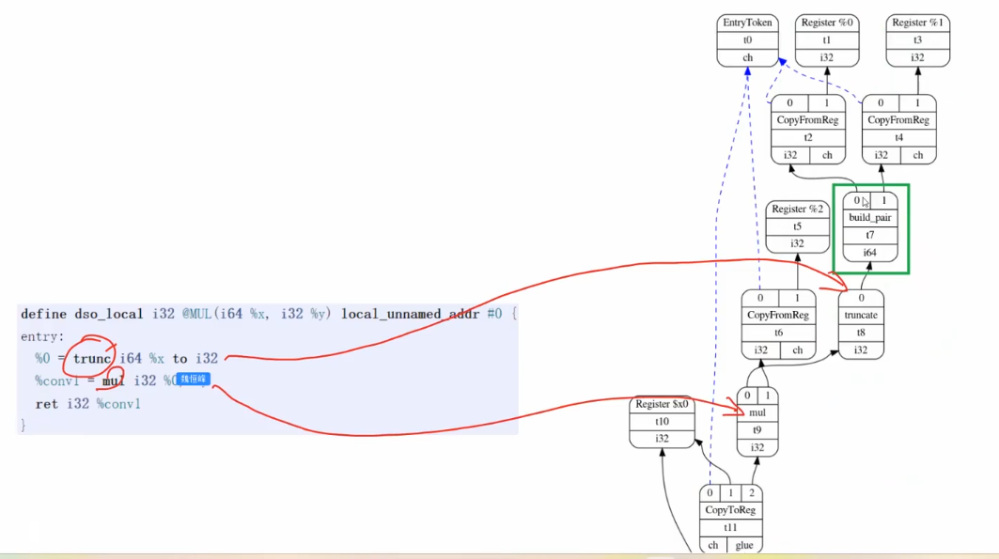Click the glue output of CopyToReg
This screenshot has height=559, width=999.
point(744,545)
